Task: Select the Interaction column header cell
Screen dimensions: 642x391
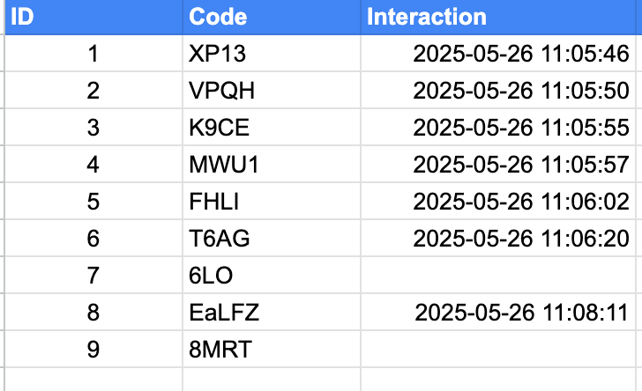Action: click(x=501, y=18)
